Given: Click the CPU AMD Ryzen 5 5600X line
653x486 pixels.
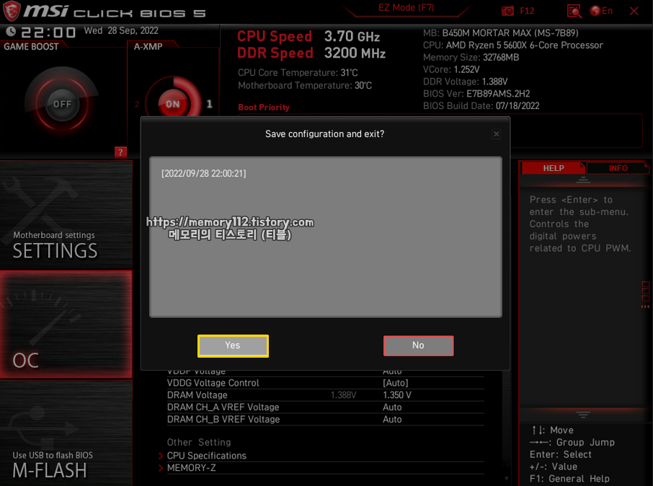Looking at the screenshot, I should pyautogui.click(x=513, y=45).
